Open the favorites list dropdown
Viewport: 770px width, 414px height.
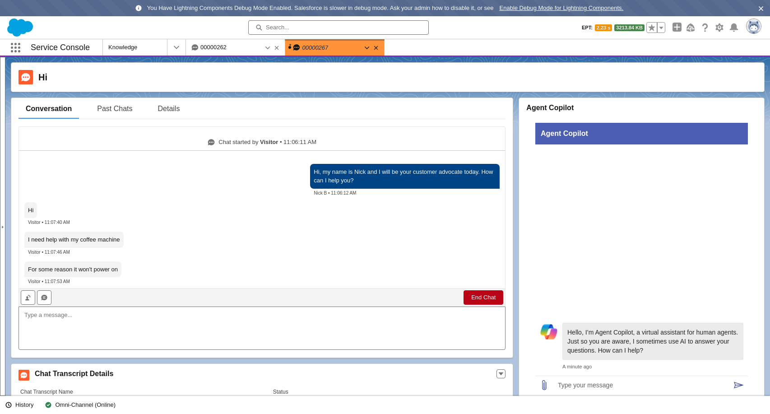(661, 28)
